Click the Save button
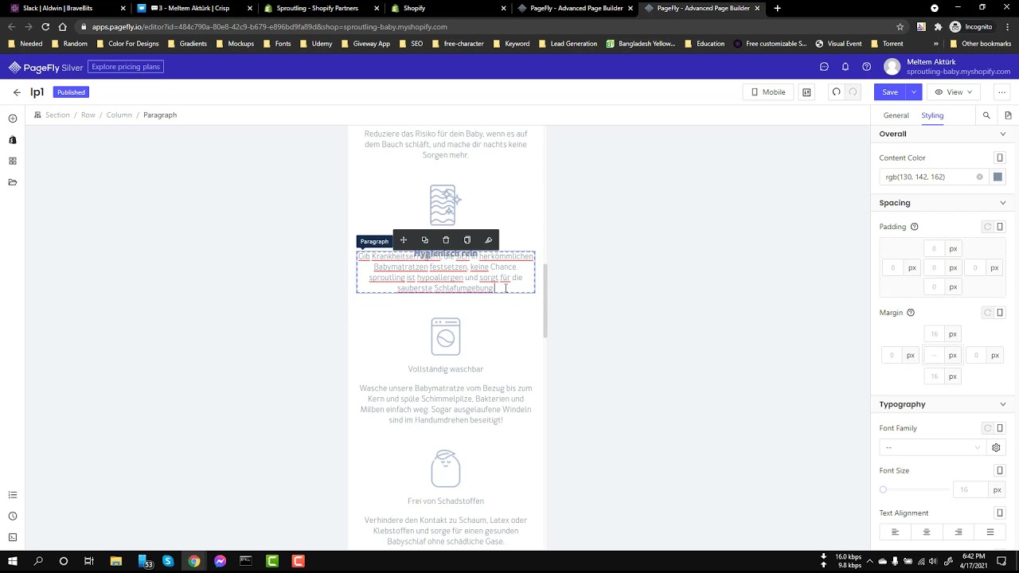Image resolution: width=1019 pixels, height=573 pixels. tap(890, 92)
